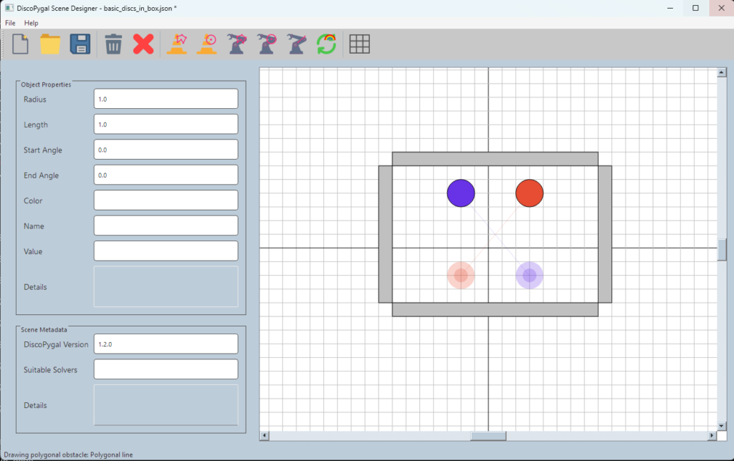The height and width of the screenshot is (461, 734).
Task: Select the blue disc robot in the scene
Action: pos(461,192)
